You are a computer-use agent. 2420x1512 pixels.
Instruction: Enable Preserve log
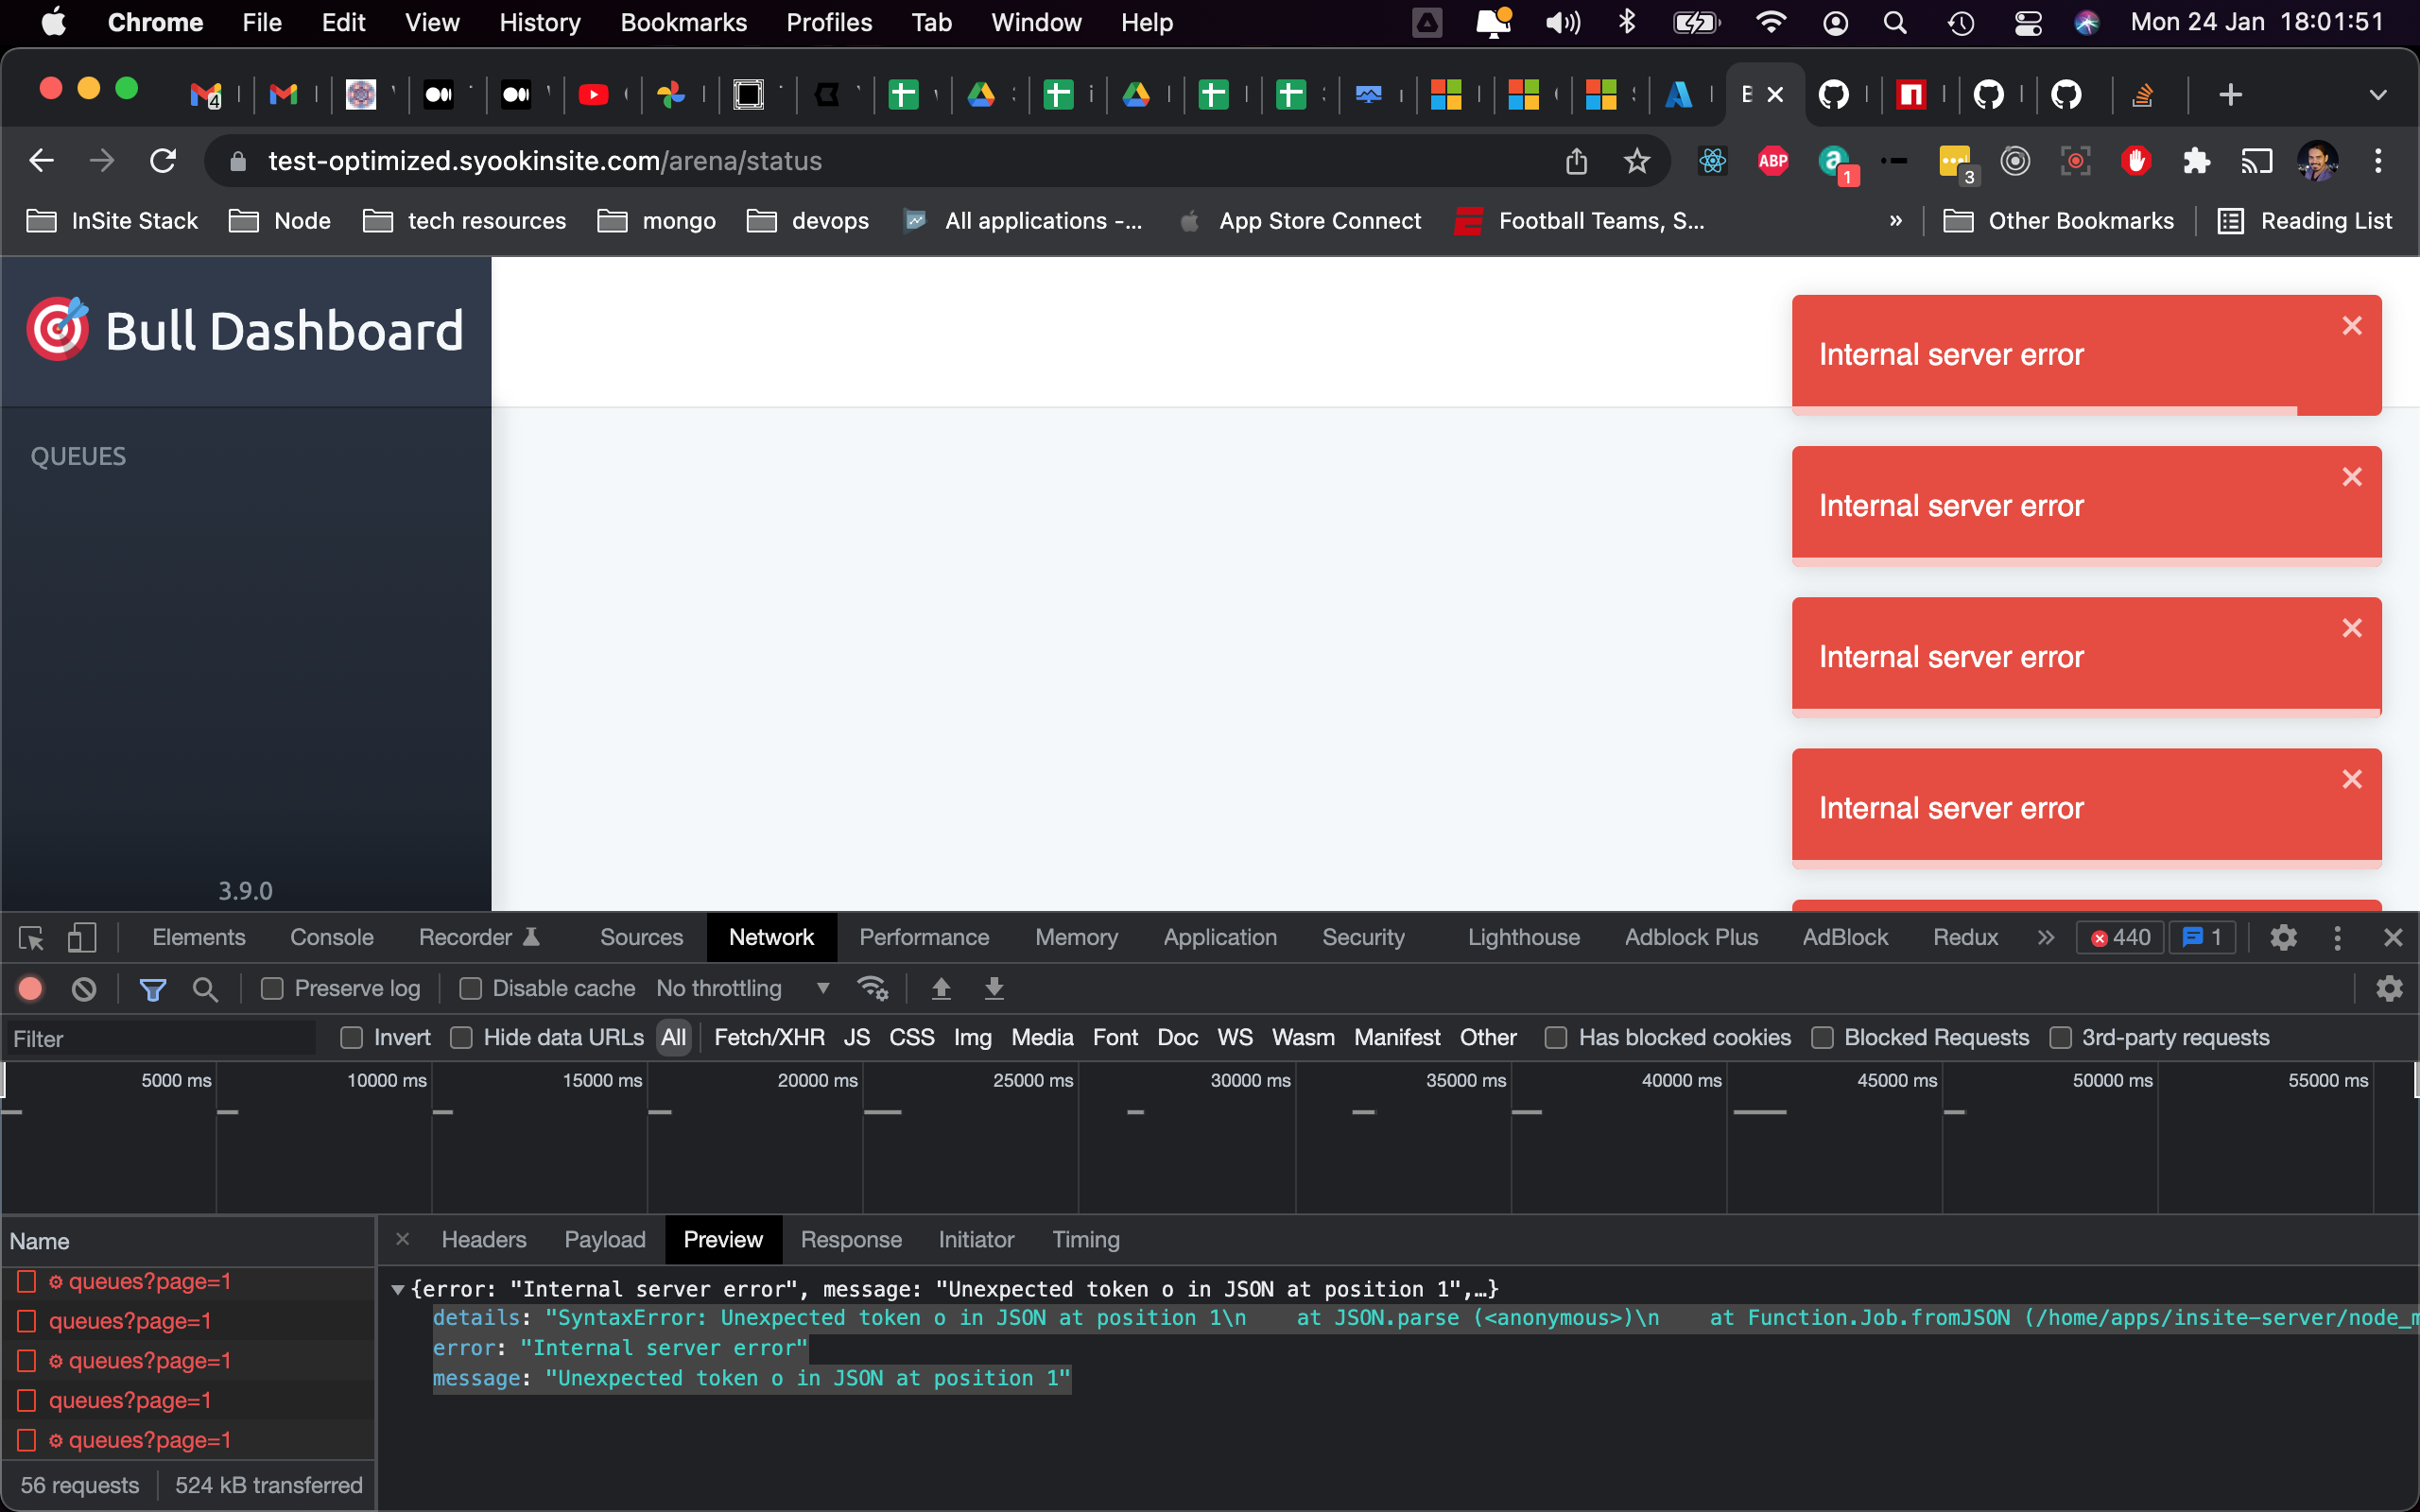tap(271, 988)
